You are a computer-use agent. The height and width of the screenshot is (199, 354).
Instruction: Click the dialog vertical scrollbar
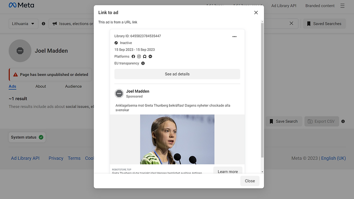coord(262,90)
